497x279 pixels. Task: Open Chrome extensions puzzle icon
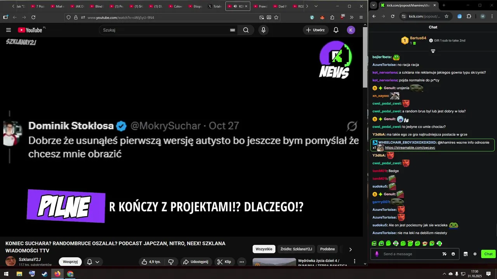click(469, 16)
